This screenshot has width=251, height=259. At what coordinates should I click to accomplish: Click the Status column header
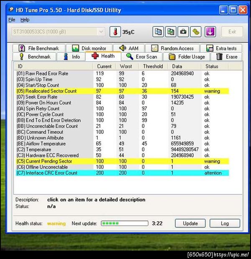(x=215, y=66)
